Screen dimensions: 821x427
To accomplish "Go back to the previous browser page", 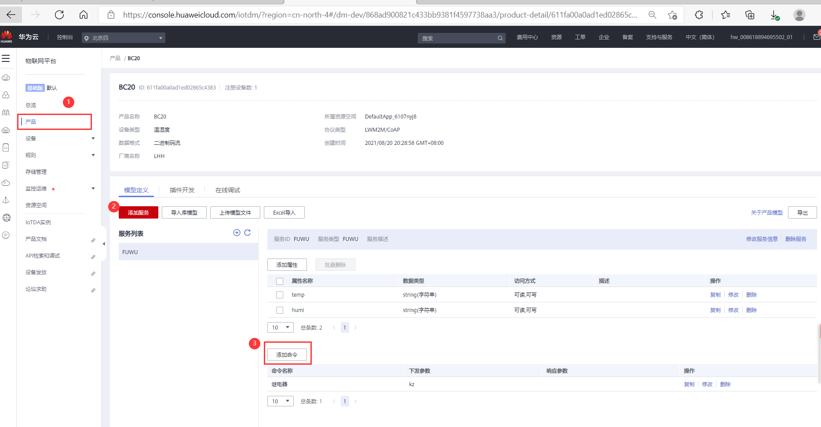I will [11, 15].
